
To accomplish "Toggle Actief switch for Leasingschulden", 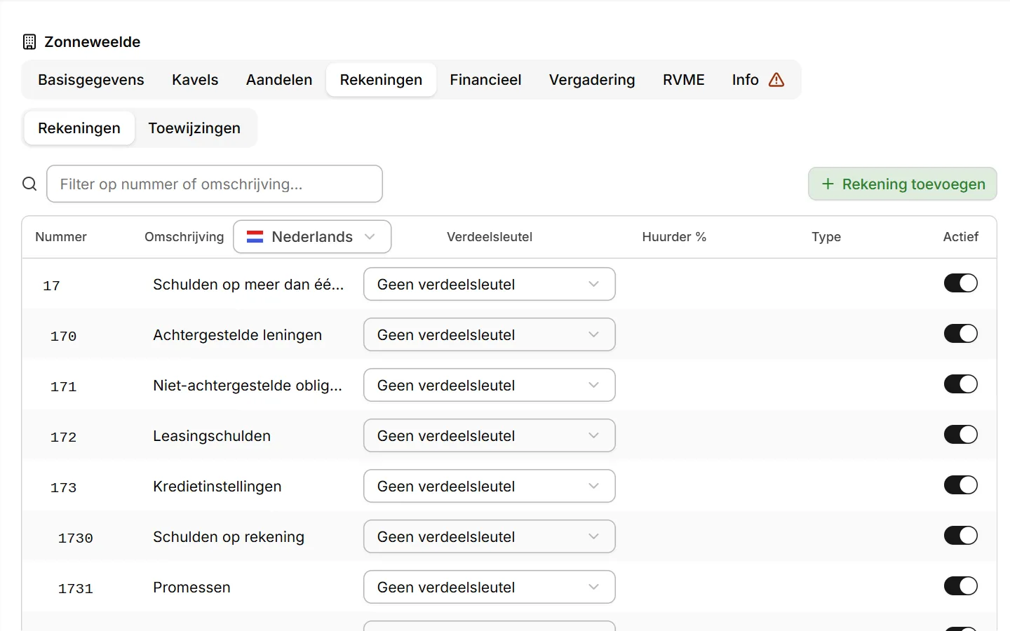I will click(961, 435).
